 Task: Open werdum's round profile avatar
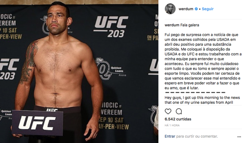170,9
